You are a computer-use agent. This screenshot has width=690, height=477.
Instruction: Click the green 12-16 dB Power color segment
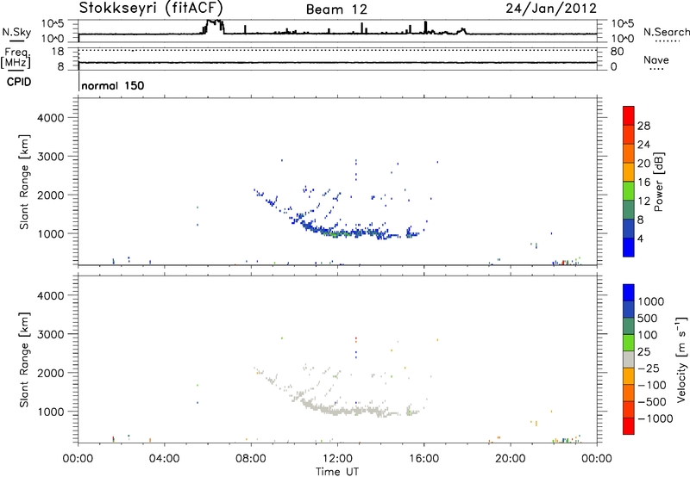point(629,190)
